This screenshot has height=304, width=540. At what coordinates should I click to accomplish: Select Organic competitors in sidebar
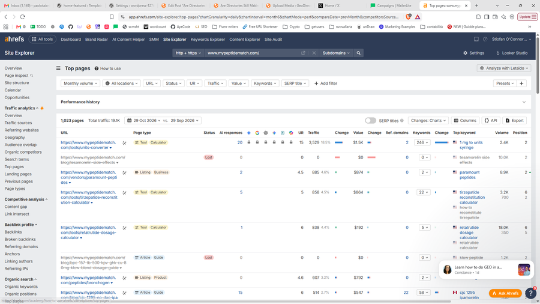point(23,152)
